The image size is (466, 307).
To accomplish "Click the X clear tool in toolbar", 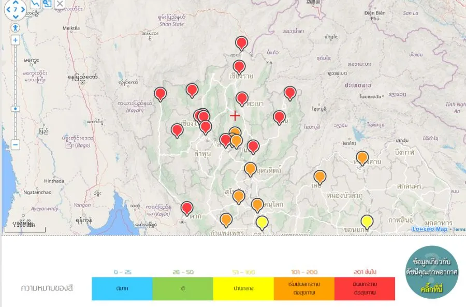I will coord(60,4).
